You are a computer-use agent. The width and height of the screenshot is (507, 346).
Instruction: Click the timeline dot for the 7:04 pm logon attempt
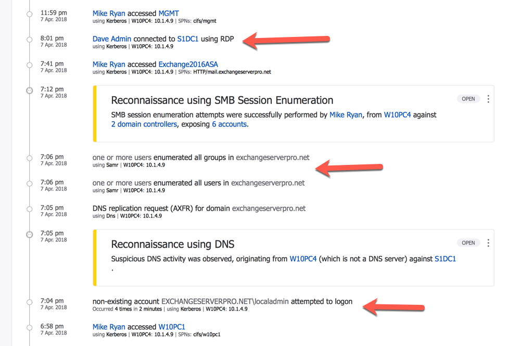point(30,303)
